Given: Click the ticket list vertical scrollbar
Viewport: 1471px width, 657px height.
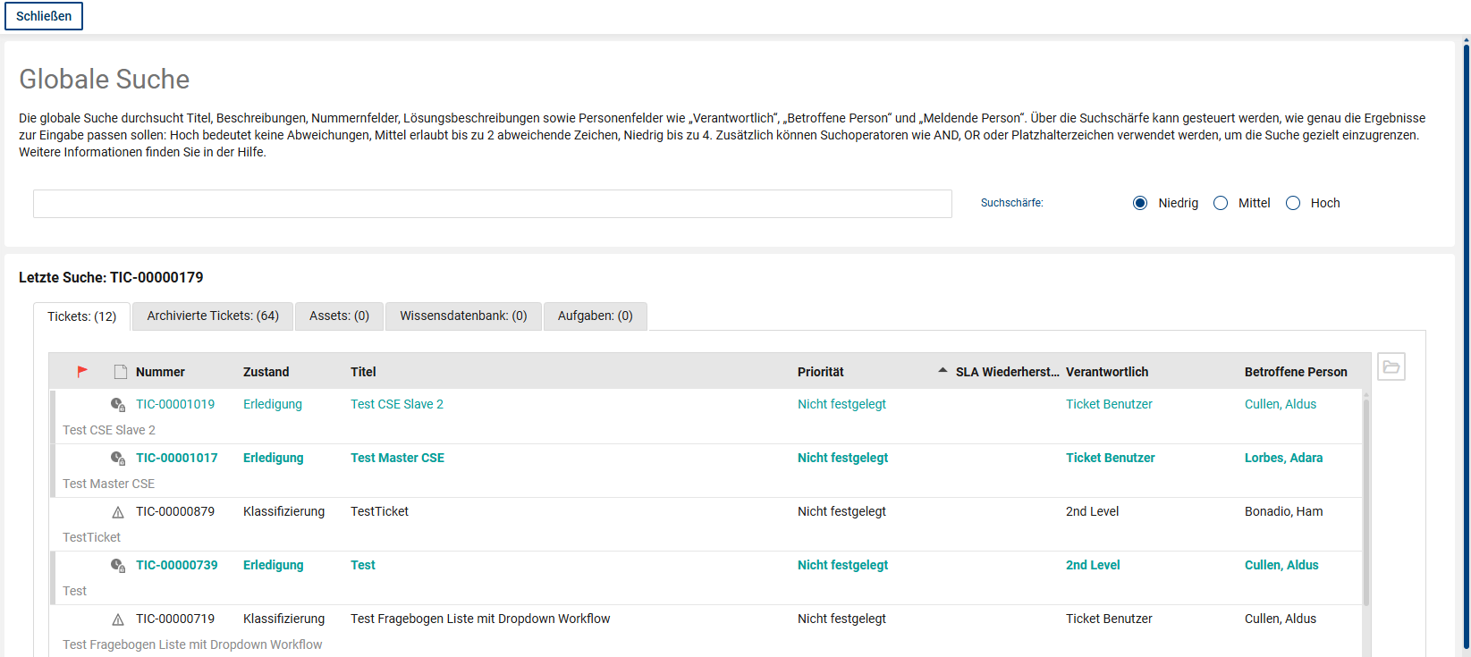Looking at the screenshot, I should (x=1365, y=501).
